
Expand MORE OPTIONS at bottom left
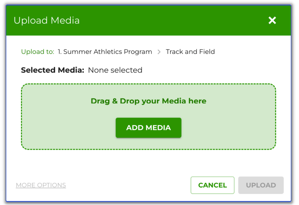pyautogui.click(x=40, y=185)
